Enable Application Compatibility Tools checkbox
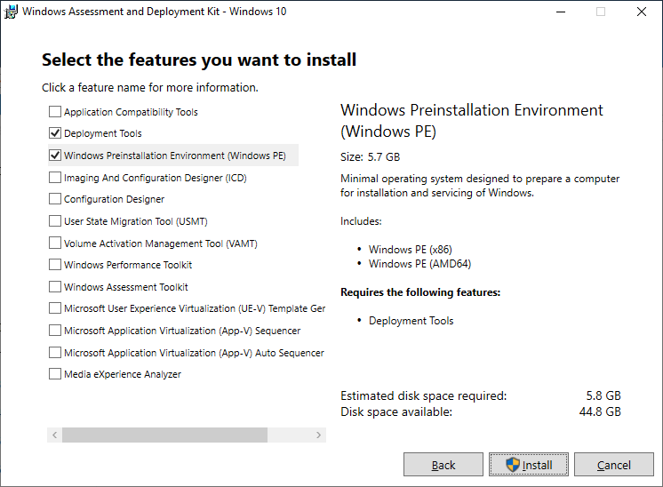 55,112
